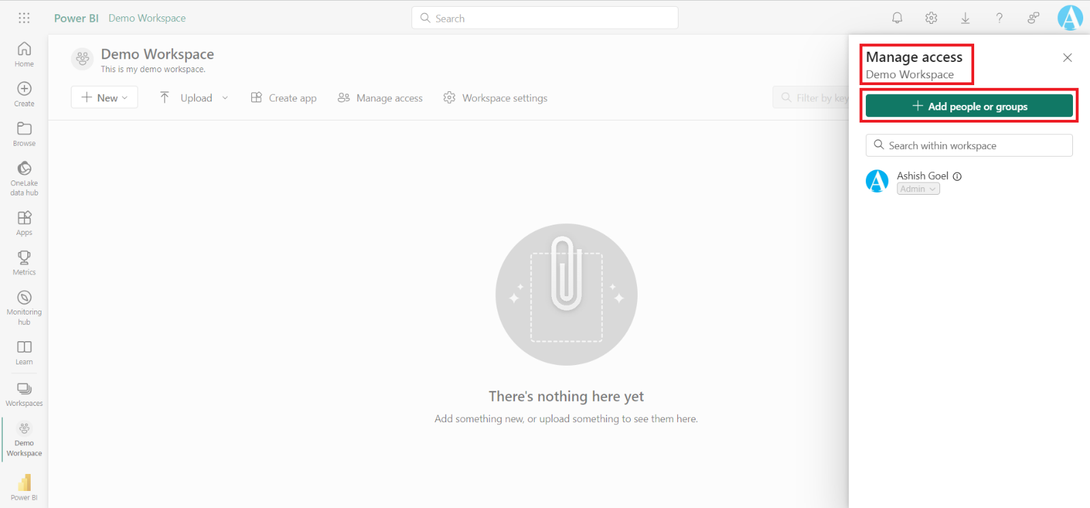Viewport: 1090px width, 508px height.
Task: Click info icon beside Ashish Goel
Action: (957, 176)
